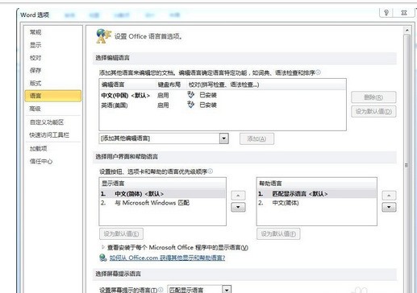Screen dimensions: 417x293
Task: Click the info icon after 语言优先级顺序
Action: click(211, 171)
